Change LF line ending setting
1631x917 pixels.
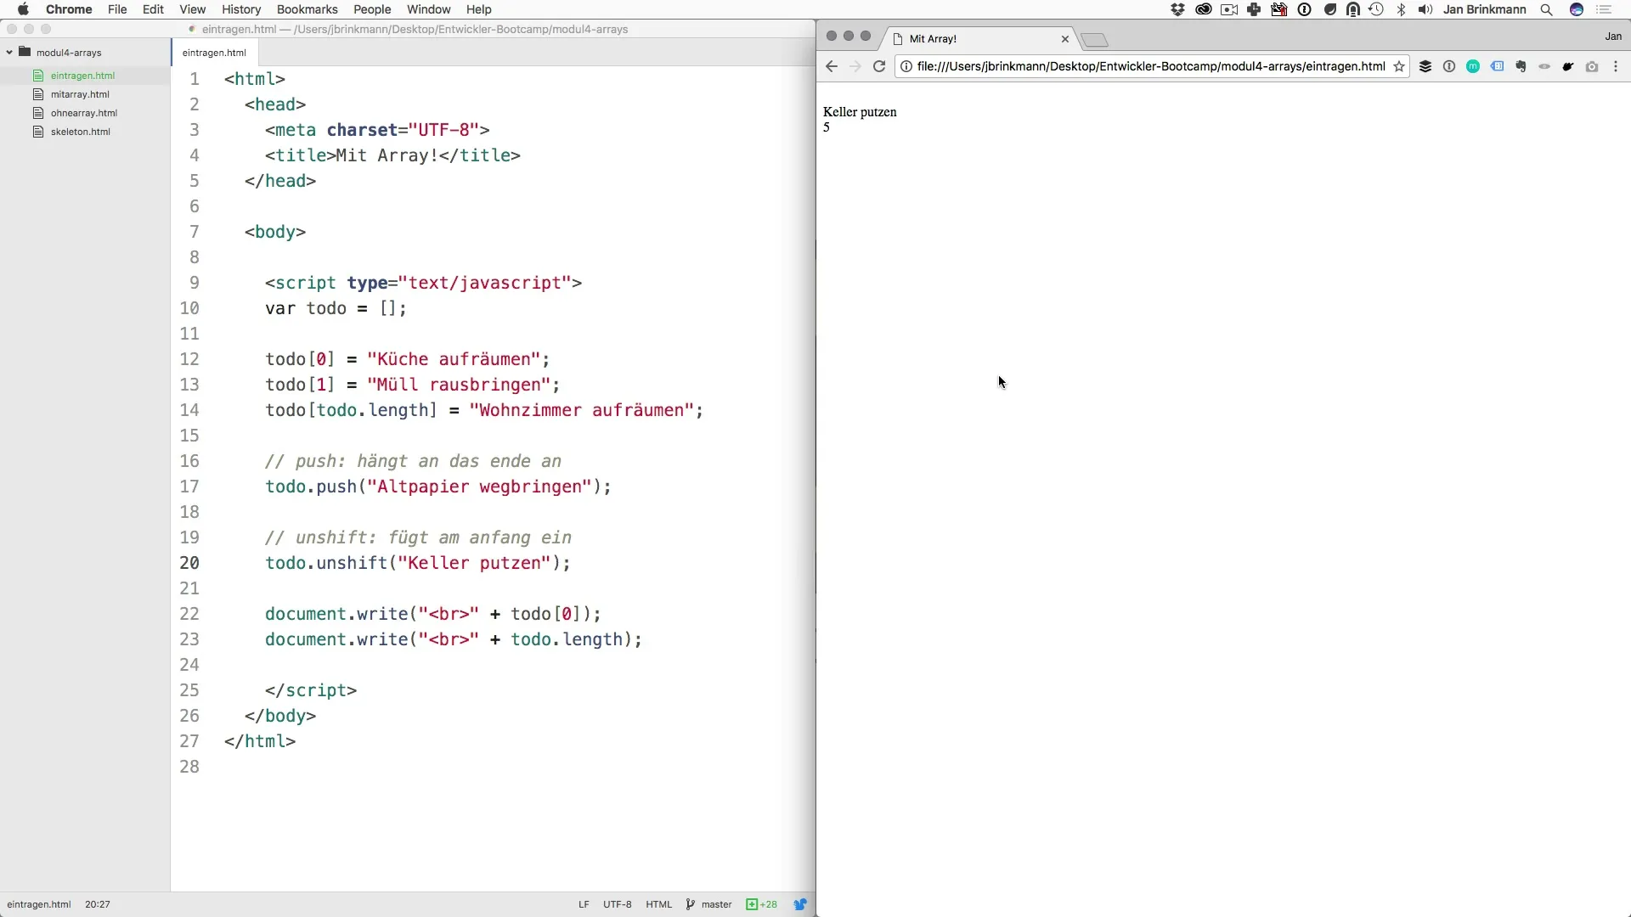(x=584, y=904)
